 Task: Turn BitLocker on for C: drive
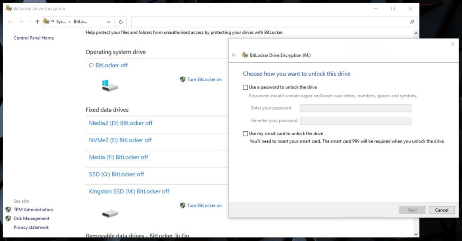coord(204,79)
